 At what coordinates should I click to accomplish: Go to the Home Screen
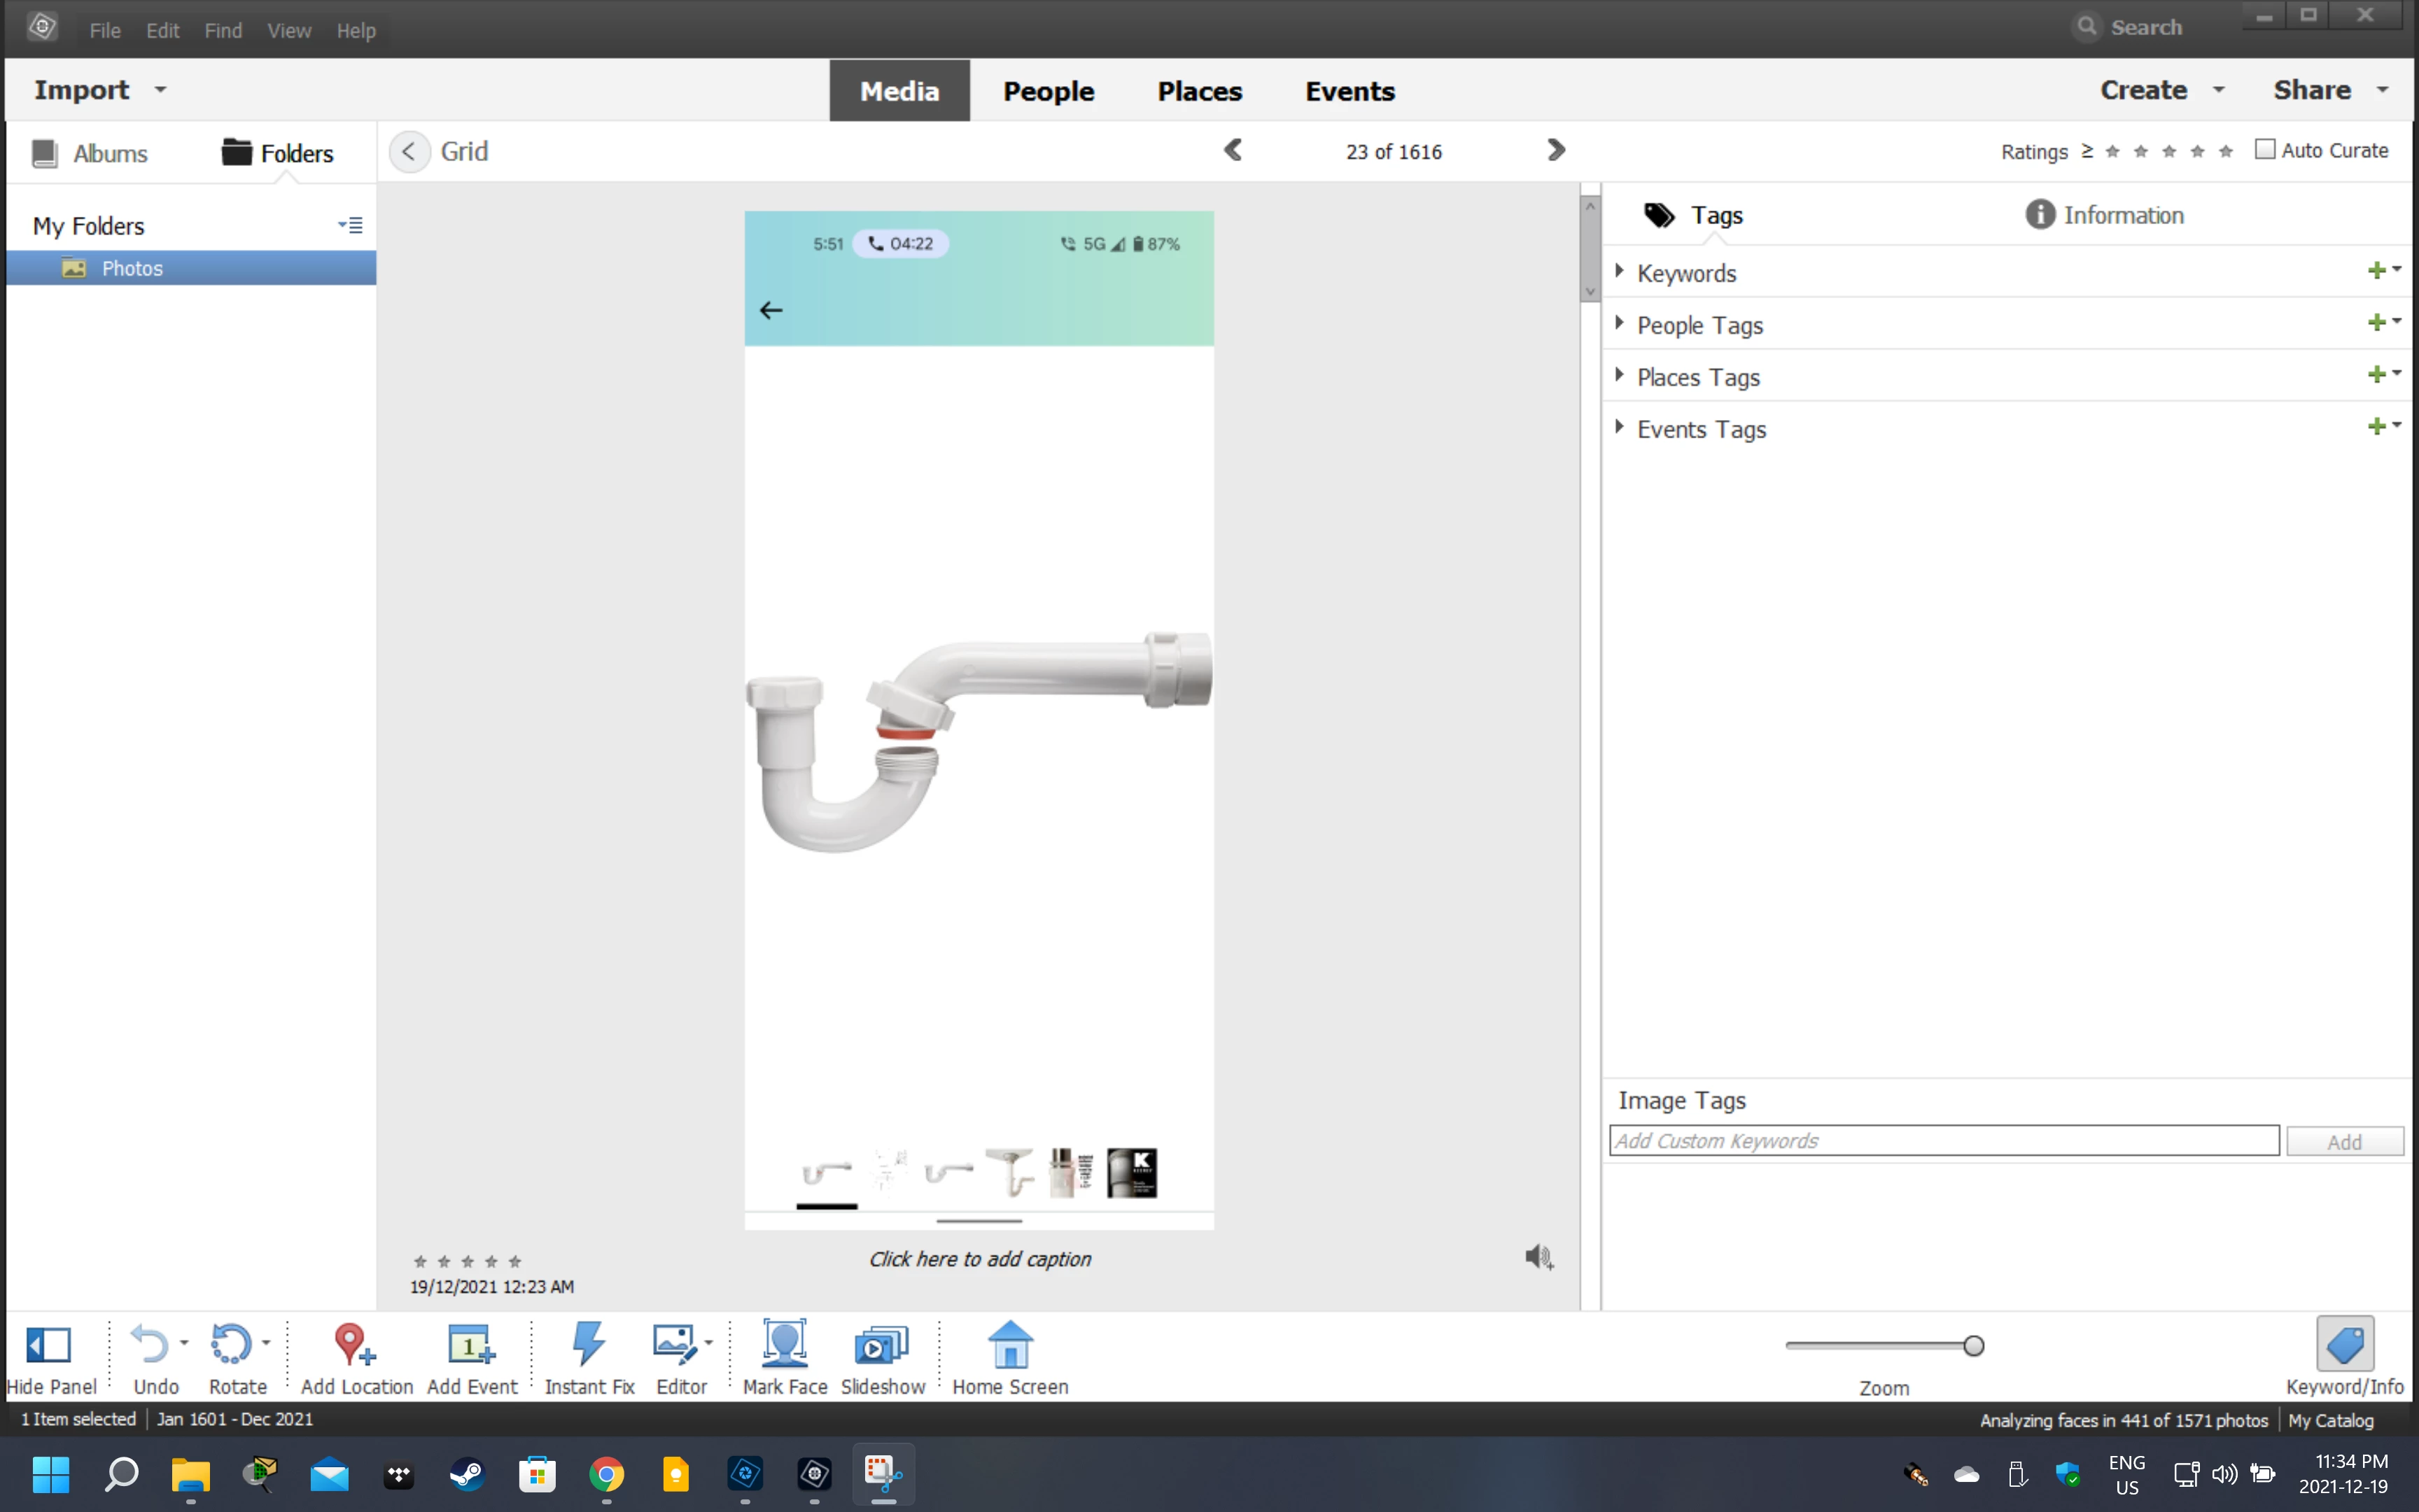[x=1009, y=1344]
